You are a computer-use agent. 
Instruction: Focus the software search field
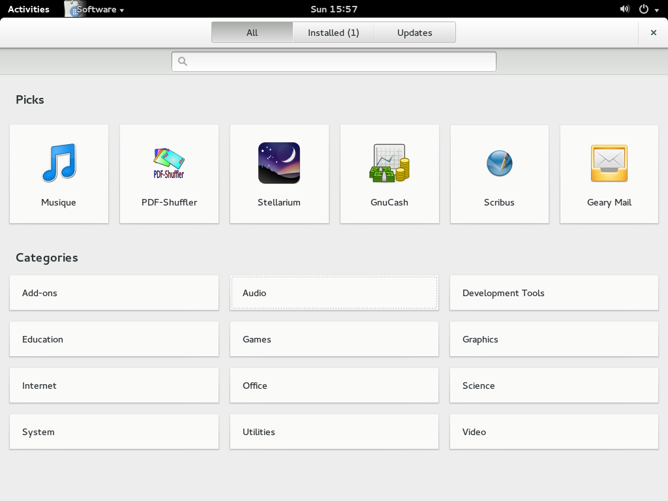coord(334,61)
